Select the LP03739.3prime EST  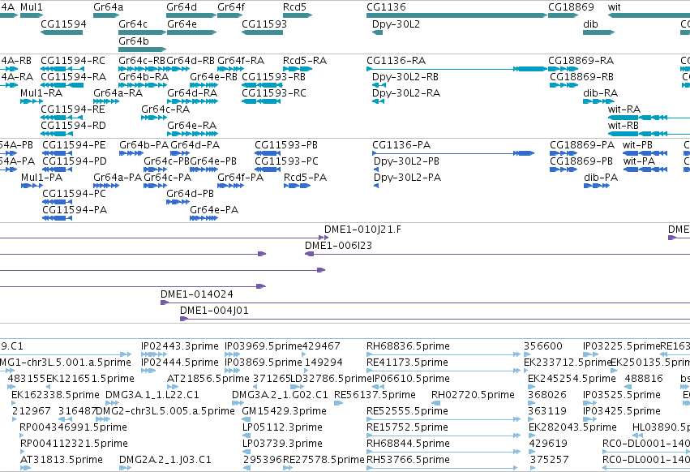246,452
